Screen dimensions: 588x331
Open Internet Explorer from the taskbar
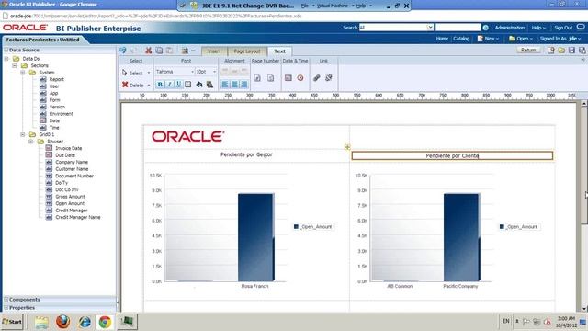pos(85,322)
